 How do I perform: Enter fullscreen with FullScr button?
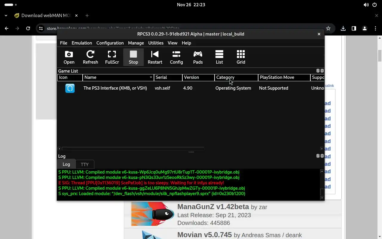[112, 57]
